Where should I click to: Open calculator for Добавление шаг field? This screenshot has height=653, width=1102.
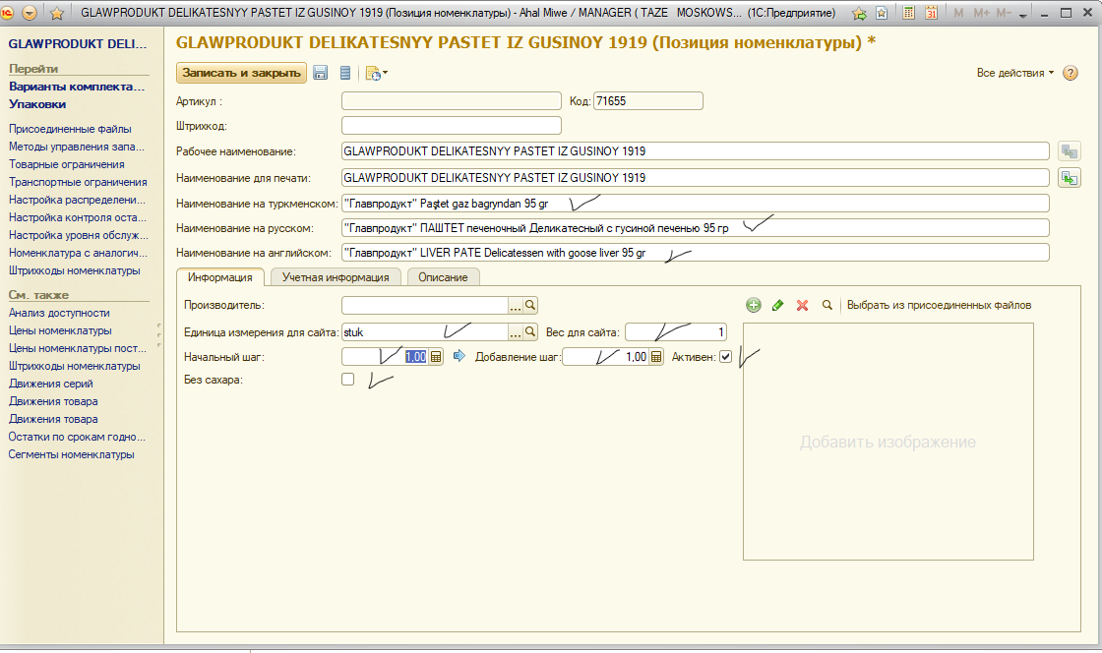pos(657,357)
